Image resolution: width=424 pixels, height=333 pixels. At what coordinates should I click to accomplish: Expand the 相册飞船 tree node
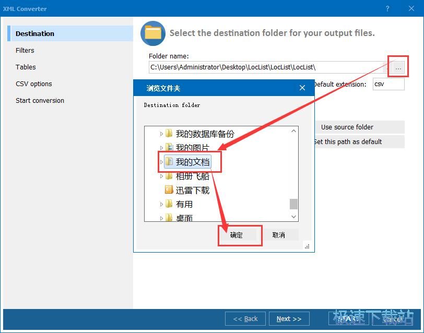(161, 176)
